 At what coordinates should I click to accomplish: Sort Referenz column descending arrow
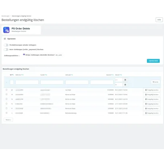[22, 75]
